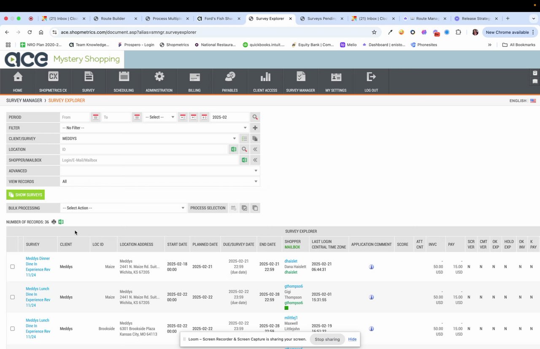Click Stop sharing in Loom bar

[327, 339]
